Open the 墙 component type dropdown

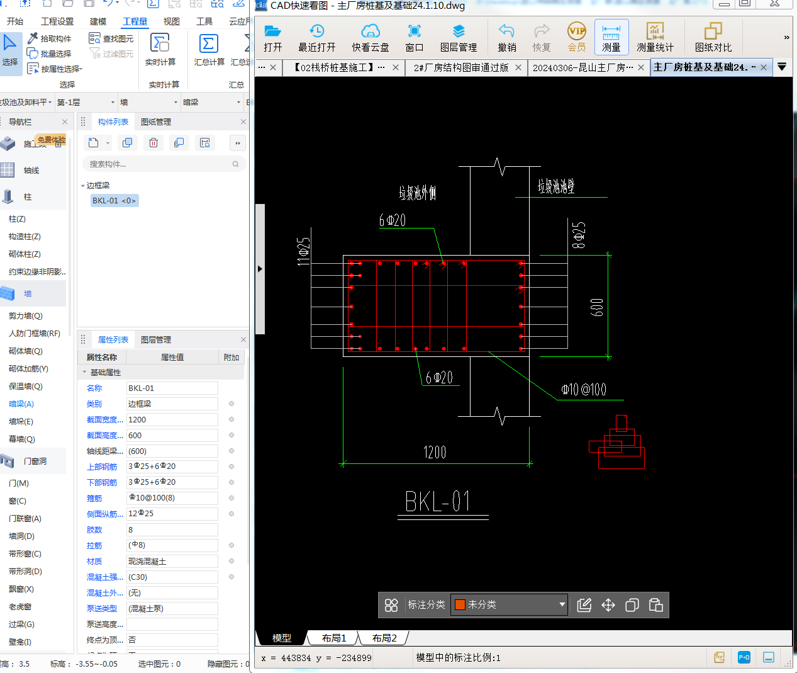coord(148,102)
